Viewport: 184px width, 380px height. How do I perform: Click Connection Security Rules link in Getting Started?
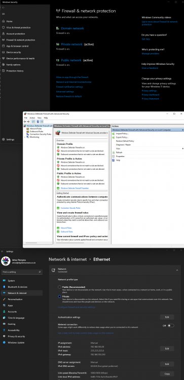pyautogui.click(x=70, y=208)
